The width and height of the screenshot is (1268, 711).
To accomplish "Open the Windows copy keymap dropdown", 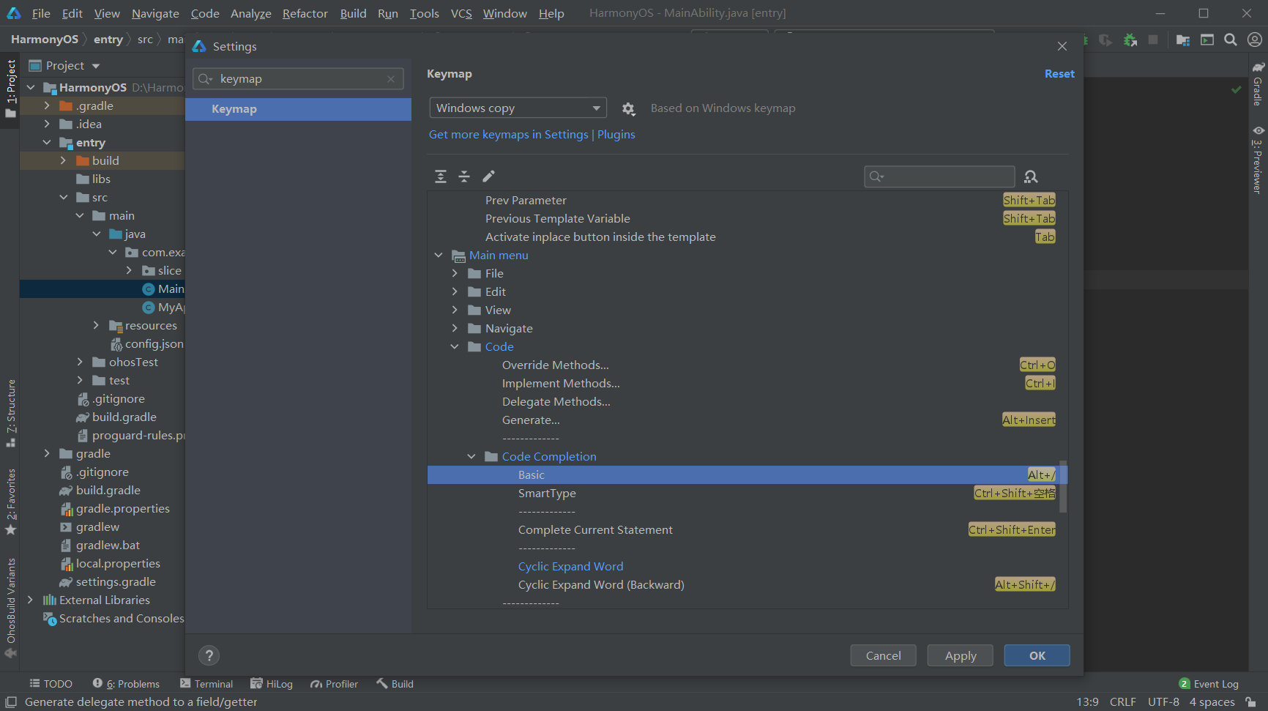I will [518, 108].
